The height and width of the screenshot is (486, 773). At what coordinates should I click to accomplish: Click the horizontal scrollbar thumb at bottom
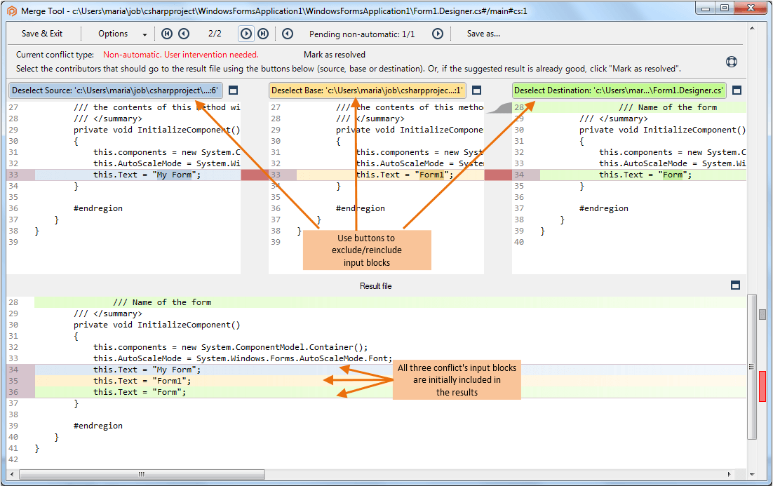(x=142, y=474)
